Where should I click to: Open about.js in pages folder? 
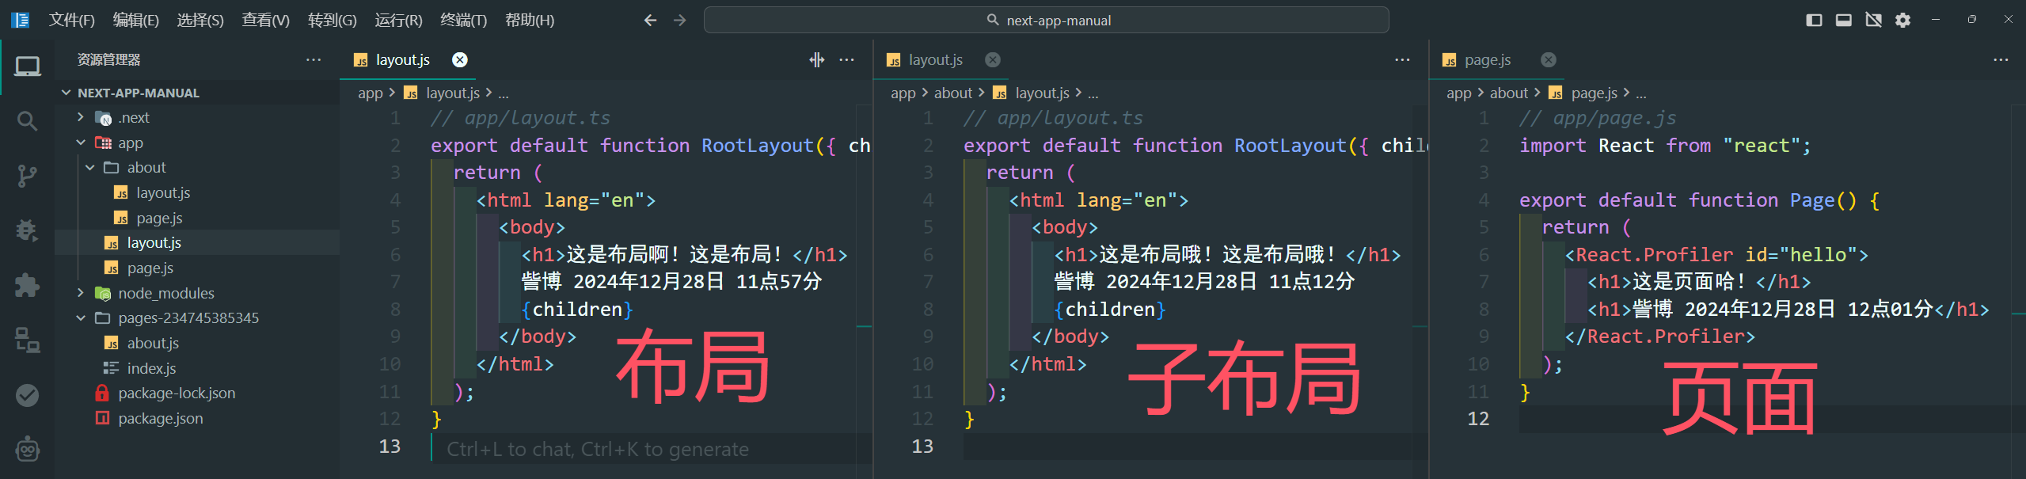pyautogui.click(x=197, y=343)
